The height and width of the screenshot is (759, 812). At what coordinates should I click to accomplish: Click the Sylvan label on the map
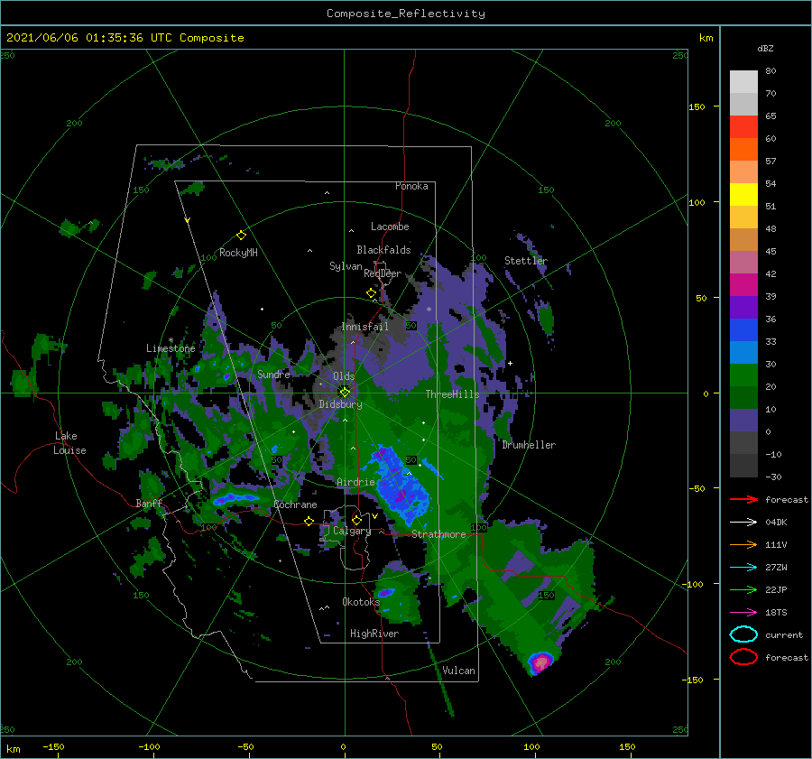[346, 266]
